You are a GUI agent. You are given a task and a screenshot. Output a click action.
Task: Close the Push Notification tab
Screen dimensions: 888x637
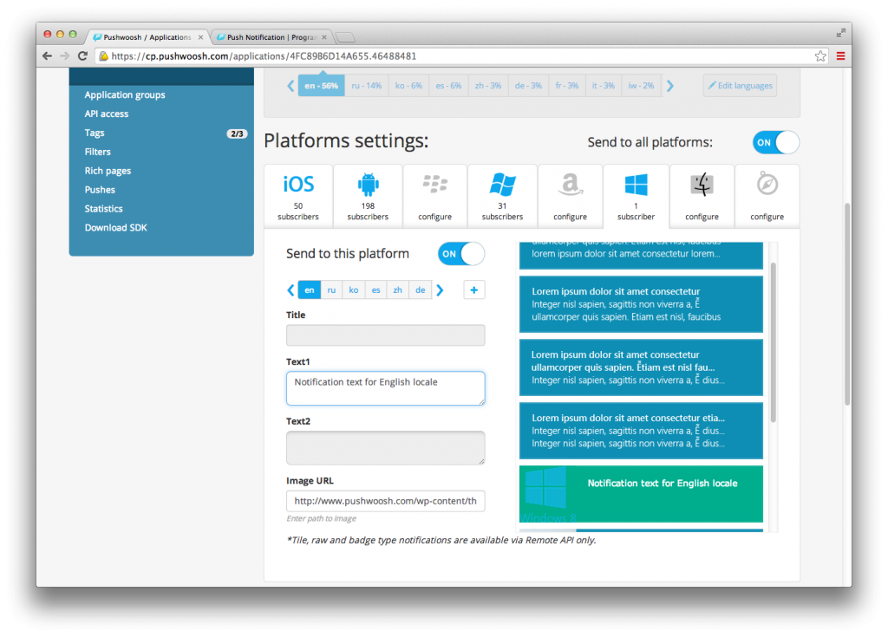coord(324,37)
